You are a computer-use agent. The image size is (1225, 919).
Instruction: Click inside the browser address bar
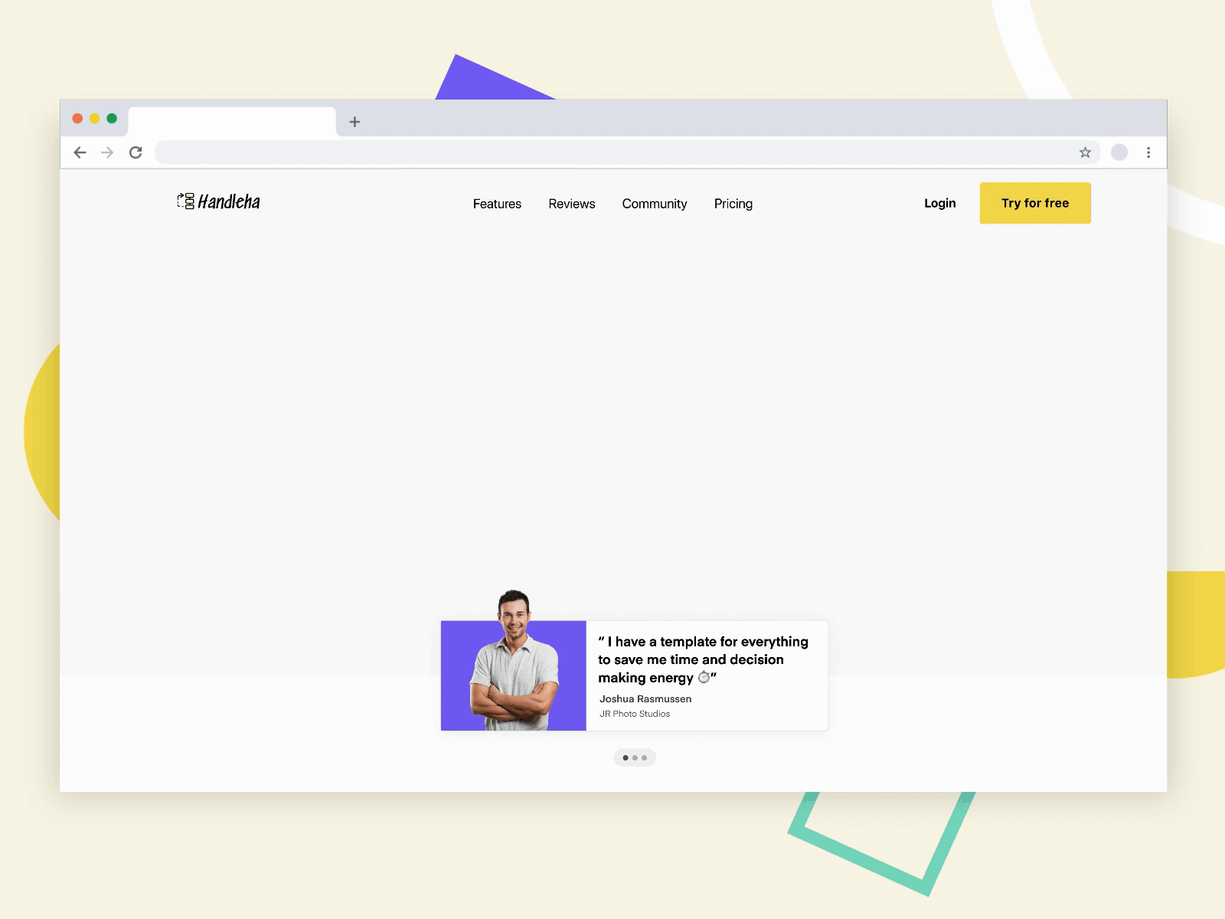pyautogui.click(x=612, y=152)
